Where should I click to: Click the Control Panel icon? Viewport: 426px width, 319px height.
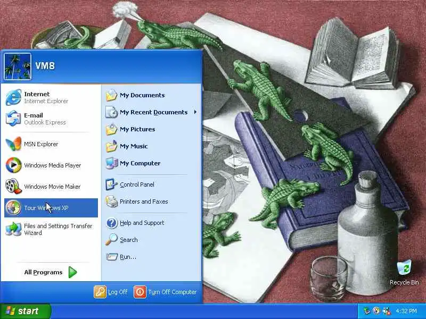111,184
